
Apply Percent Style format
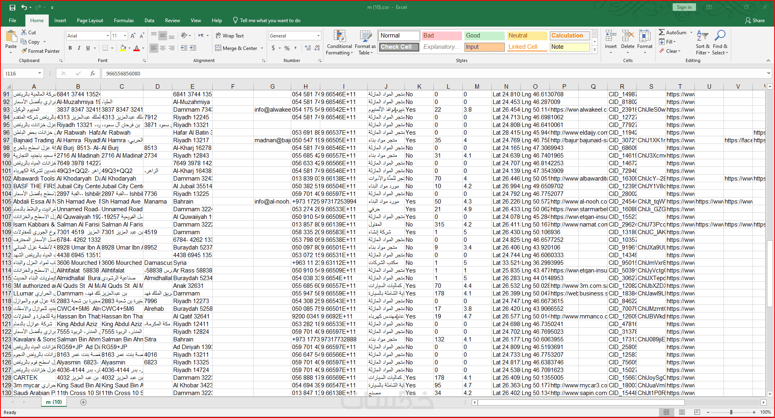pyautogui.click(x=287, y=48)
